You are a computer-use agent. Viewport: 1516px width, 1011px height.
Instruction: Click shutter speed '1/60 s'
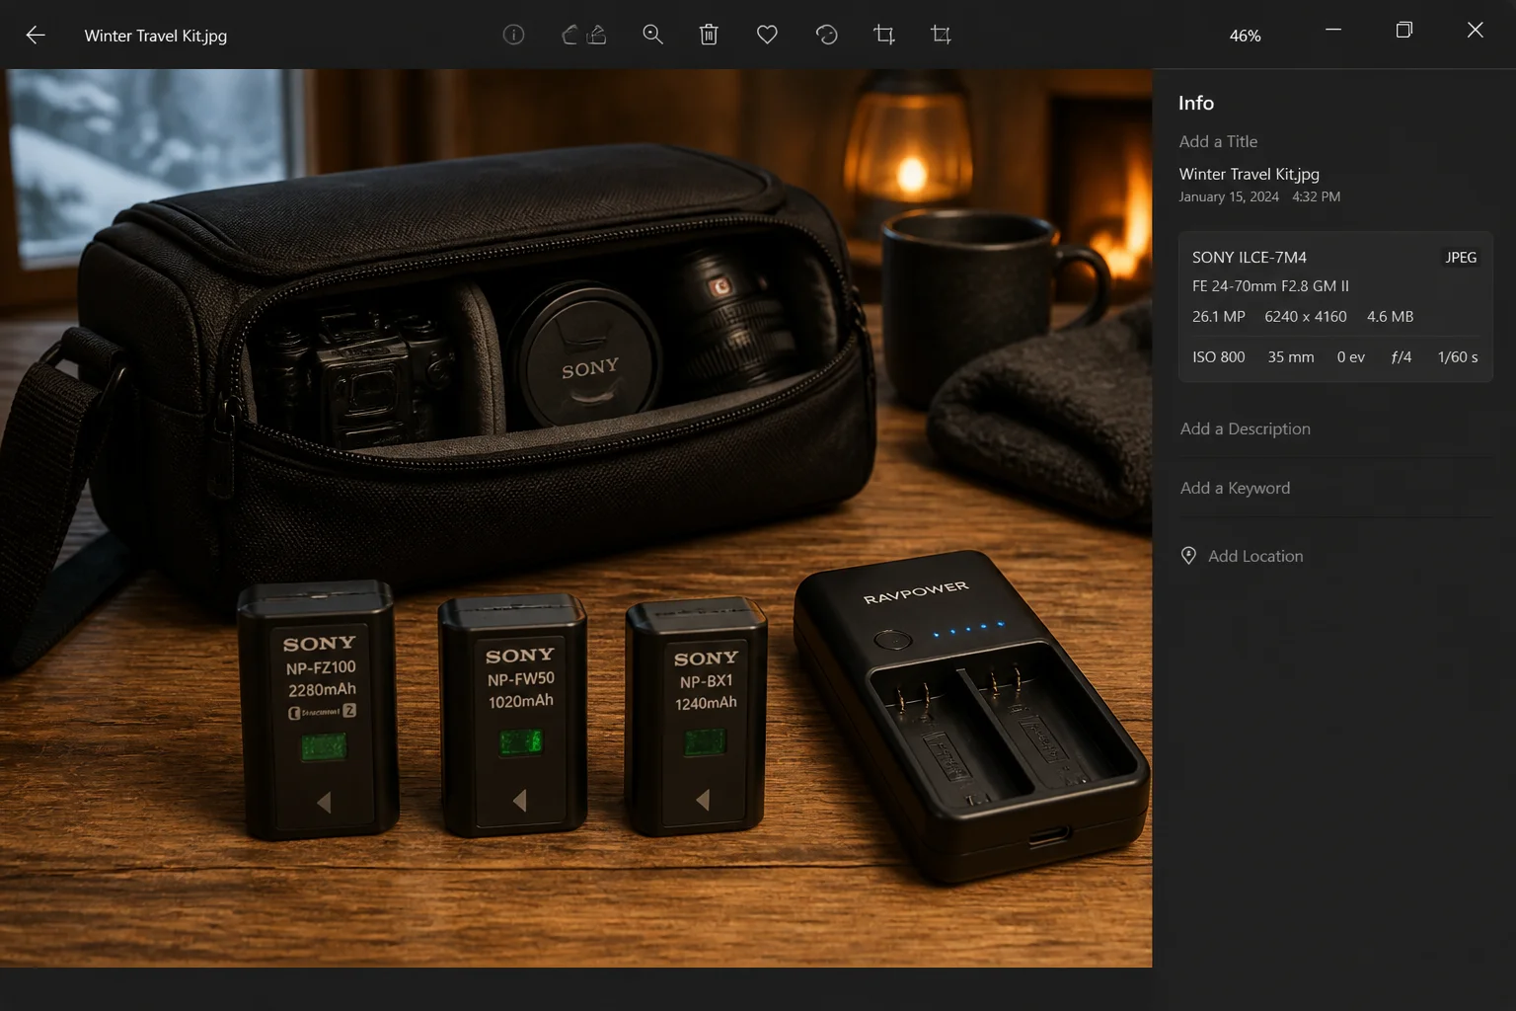tap(1457, 356)
